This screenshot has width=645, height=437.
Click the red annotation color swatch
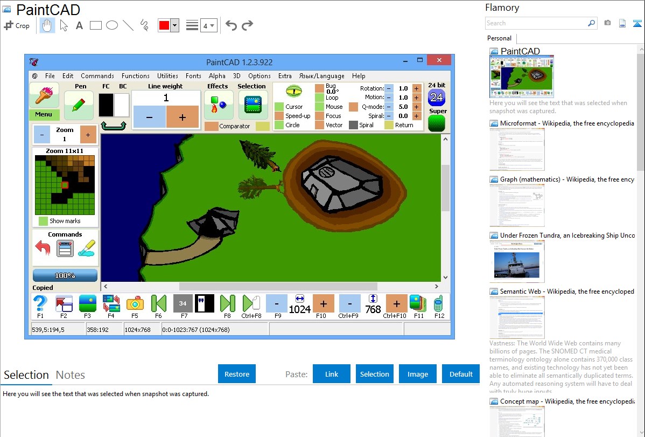point(164,25)
